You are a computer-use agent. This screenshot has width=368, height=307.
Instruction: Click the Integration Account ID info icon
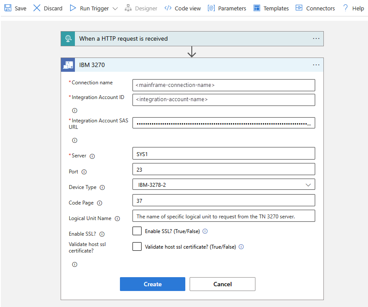click(74, 110)
